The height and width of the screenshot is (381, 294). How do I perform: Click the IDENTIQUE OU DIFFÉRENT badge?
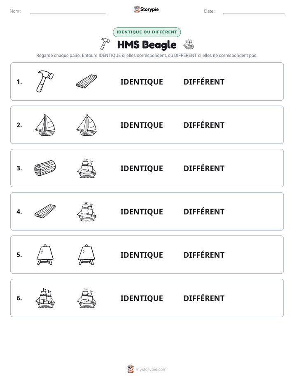point(147,32)
